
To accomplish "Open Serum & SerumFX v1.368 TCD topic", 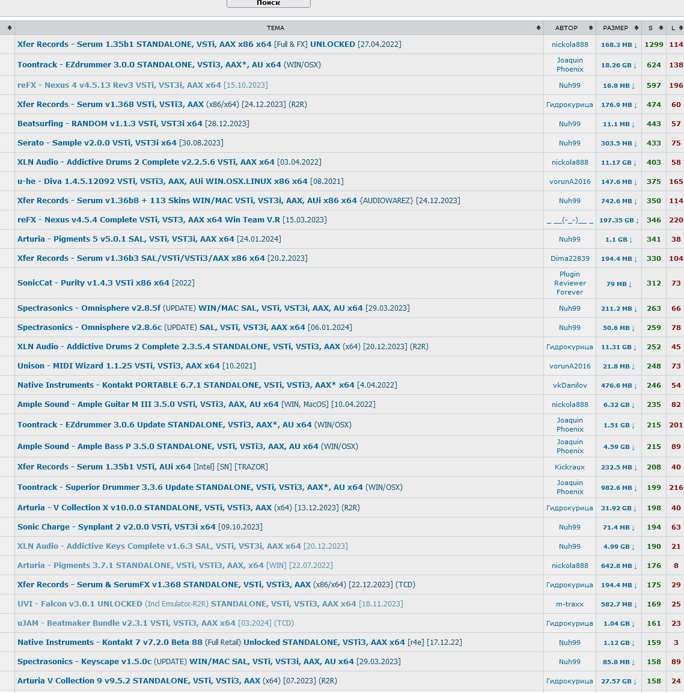I will point(216,584).
